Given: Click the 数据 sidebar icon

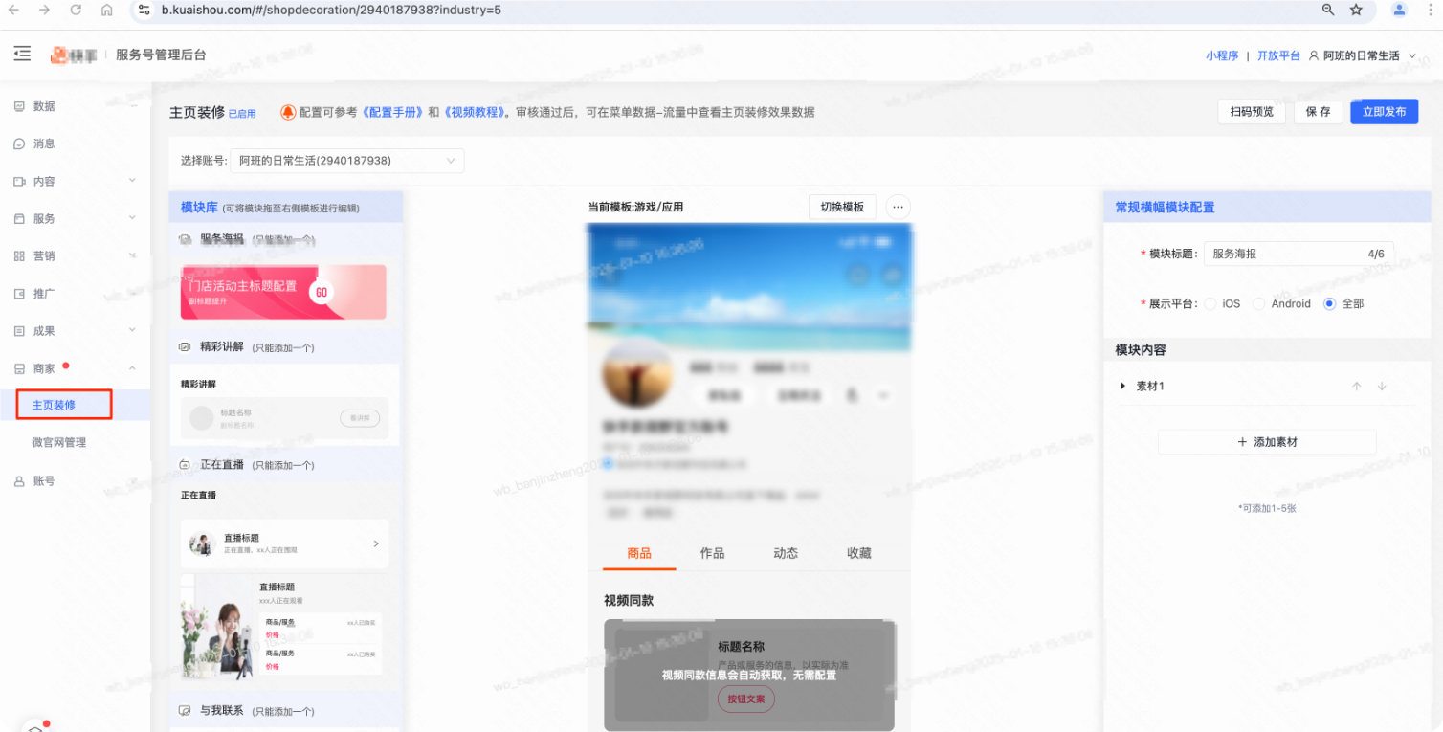Looking at the screenshot, I should [x=19, y=106].
